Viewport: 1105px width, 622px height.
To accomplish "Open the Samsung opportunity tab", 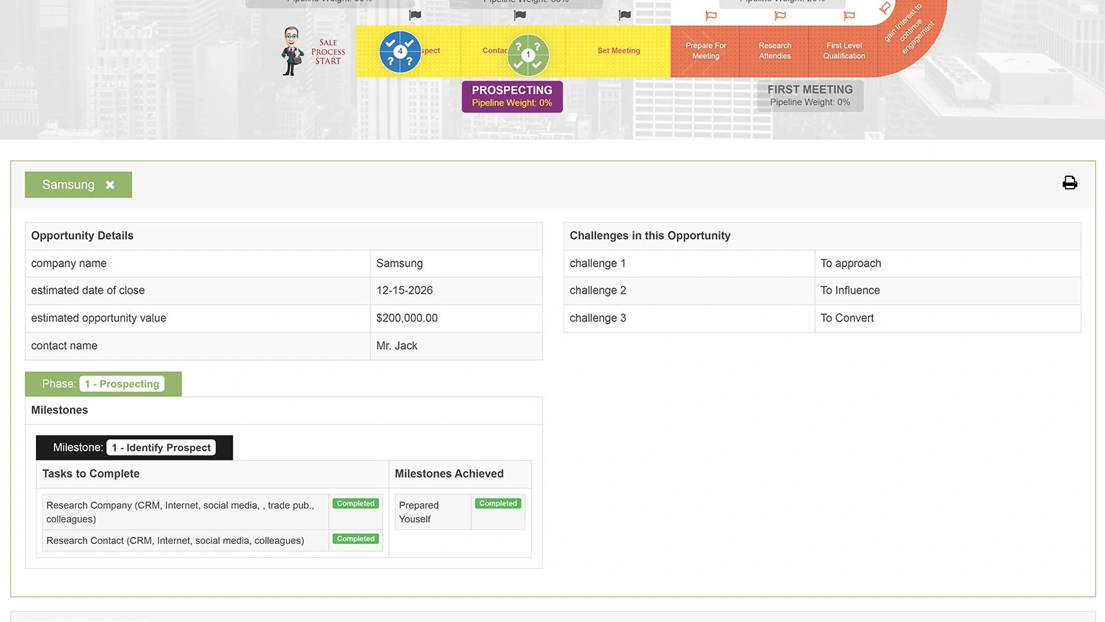I will [68, 185].
